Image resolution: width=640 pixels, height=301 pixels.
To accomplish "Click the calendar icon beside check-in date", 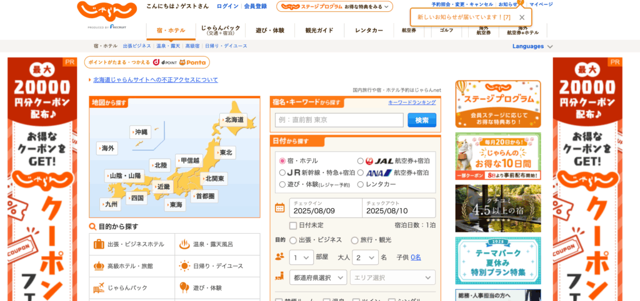I will (279, 208).
